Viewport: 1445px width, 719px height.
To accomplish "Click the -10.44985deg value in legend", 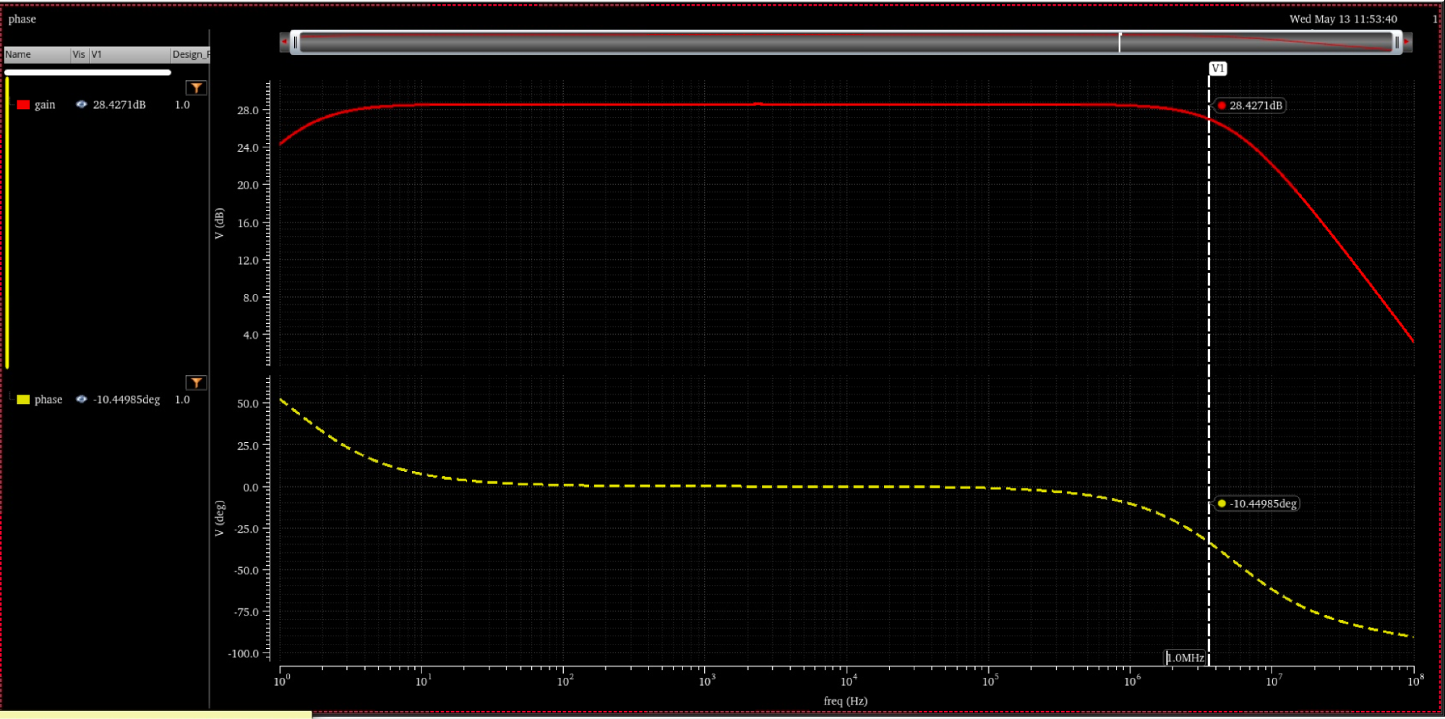I will click(127, 400).
